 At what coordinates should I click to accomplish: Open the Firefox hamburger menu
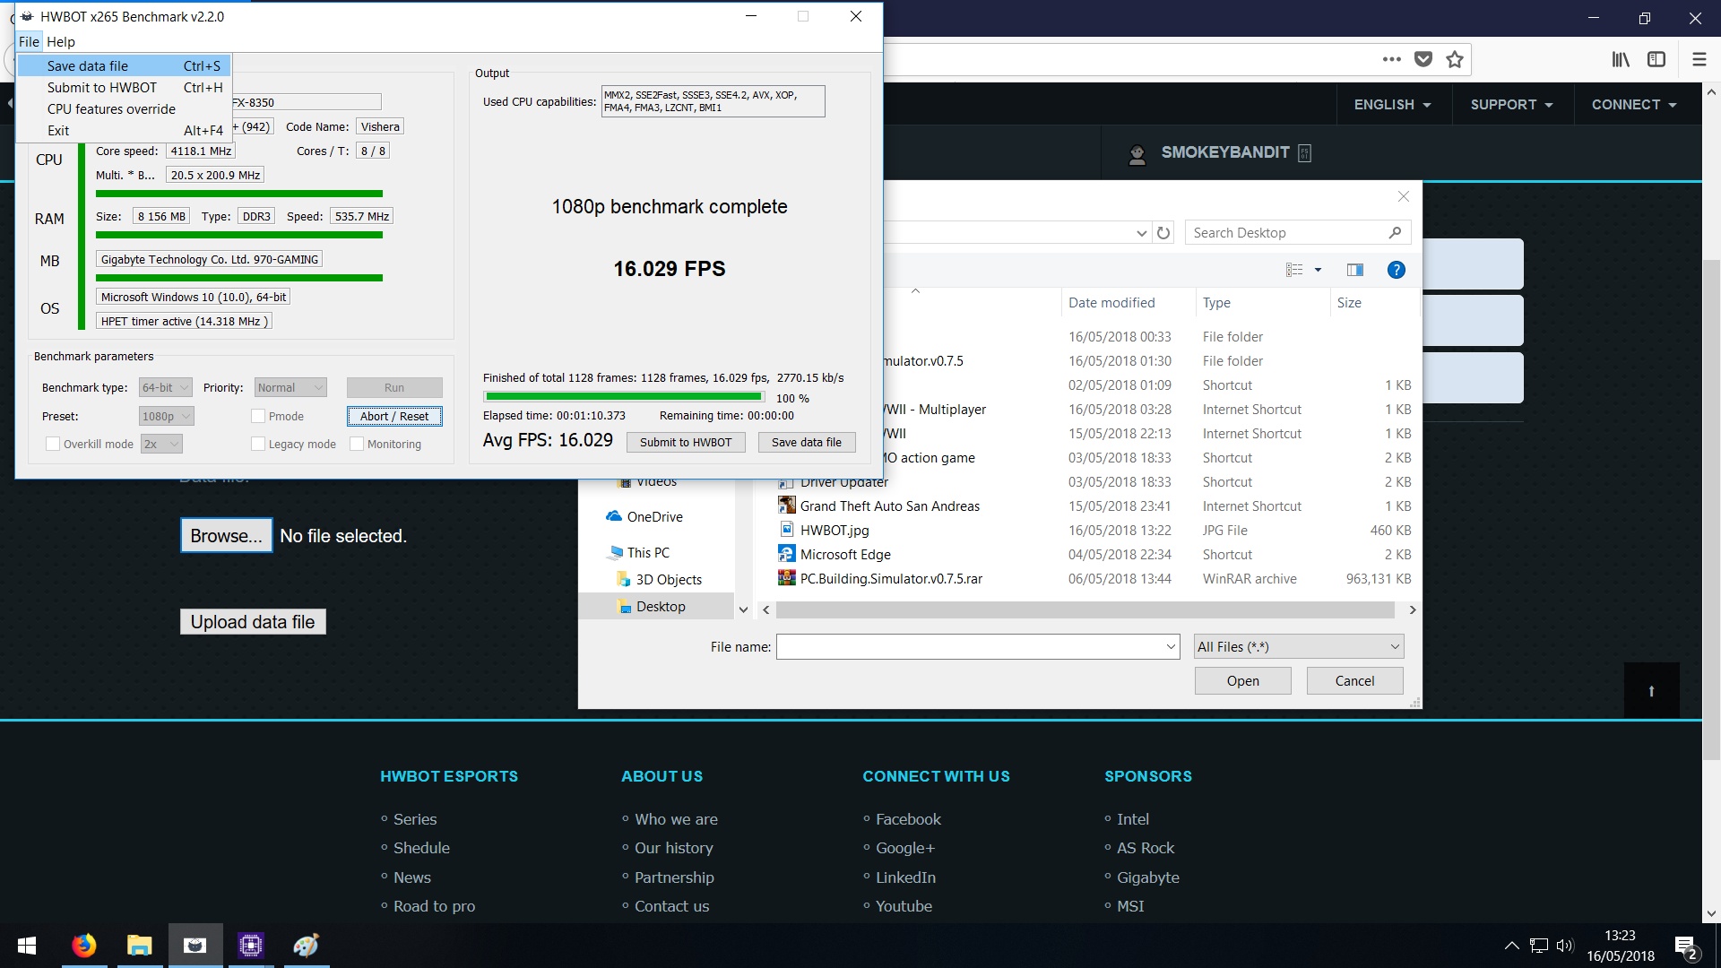[1699, 59]
